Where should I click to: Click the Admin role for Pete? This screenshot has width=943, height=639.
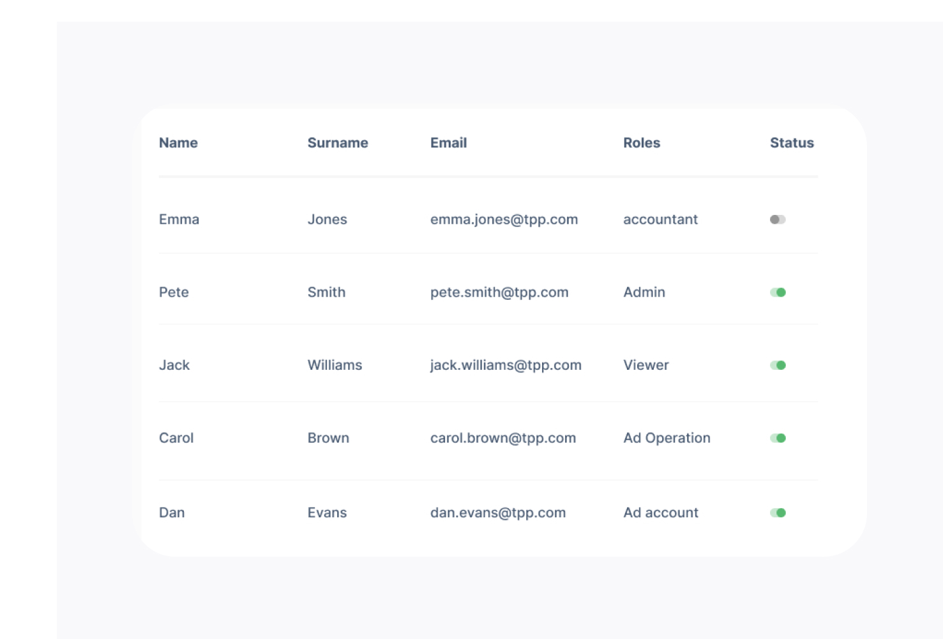pyautogui.click(x=644, y=292)
